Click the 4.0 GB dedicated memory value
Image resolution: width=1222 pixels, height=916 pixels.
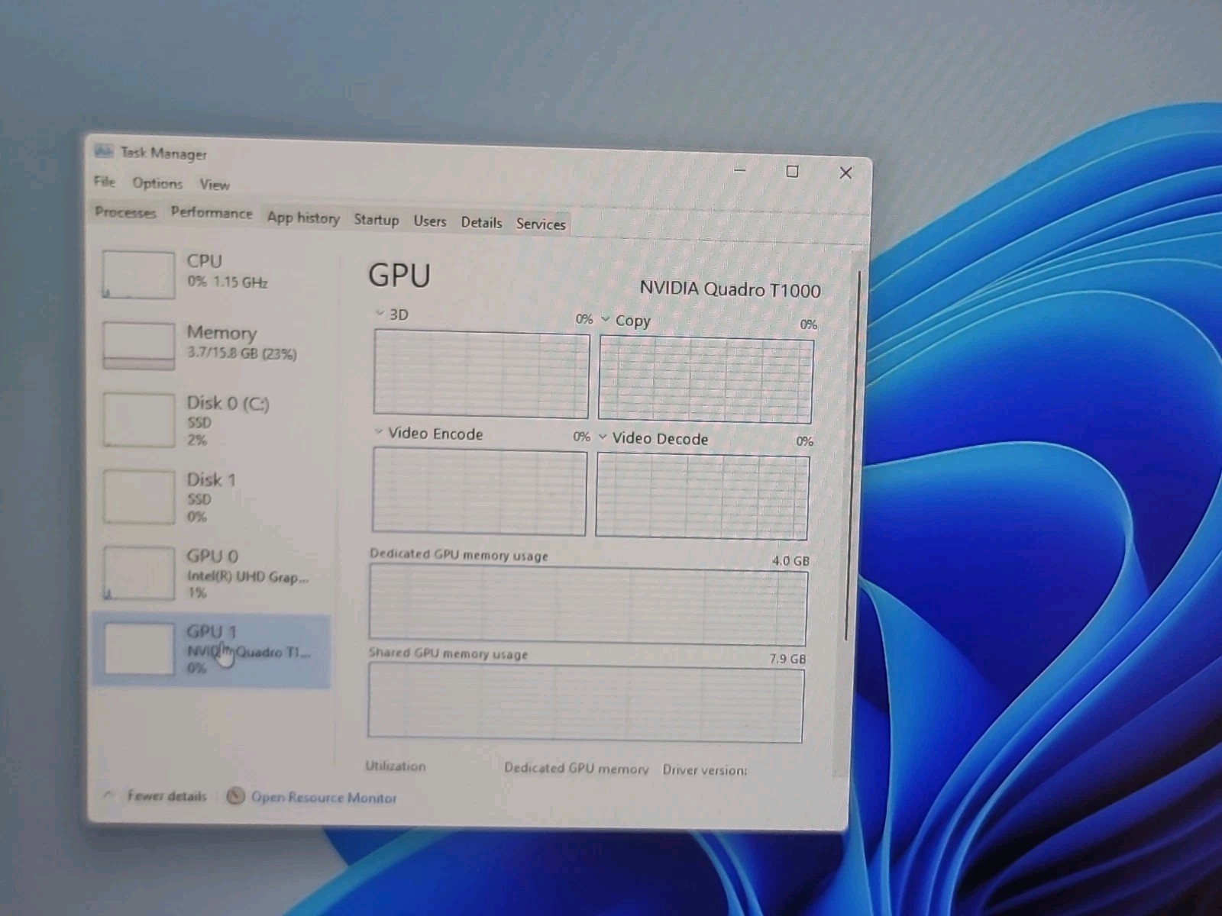[790, 560]
